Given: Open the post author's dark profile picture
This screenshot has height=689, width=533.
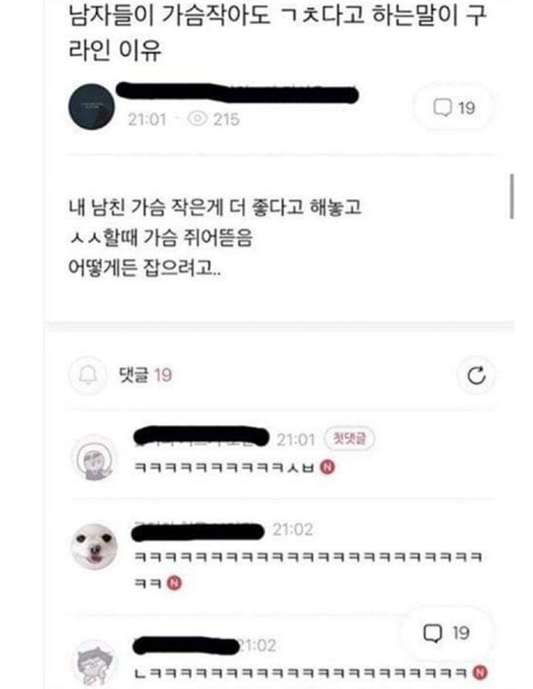Looking at the screenshot, I should click(91, 107).
